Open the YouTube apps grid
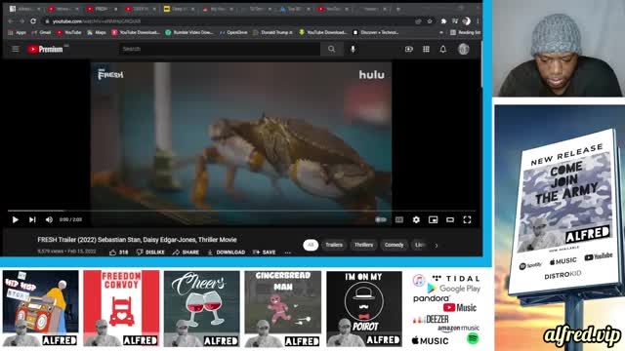 click(x=426, y=49)
